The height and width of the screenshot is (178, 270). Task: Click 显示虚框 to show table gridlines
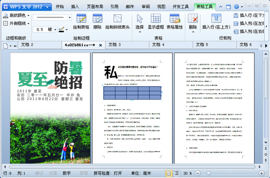coord(156,22)
